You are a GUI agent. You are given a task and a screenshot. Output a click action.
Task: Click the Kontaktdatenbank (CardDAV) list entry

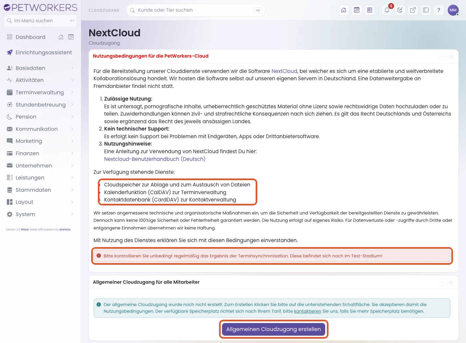[170, 199]
